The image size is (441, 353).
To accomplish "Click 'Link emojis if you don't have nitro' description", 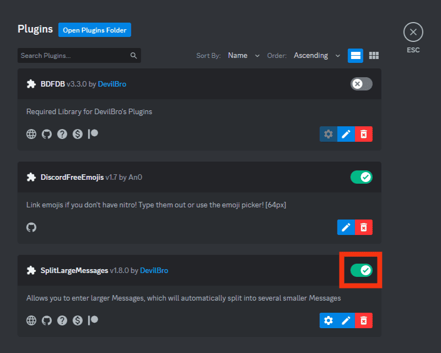I will pos(156,205).
